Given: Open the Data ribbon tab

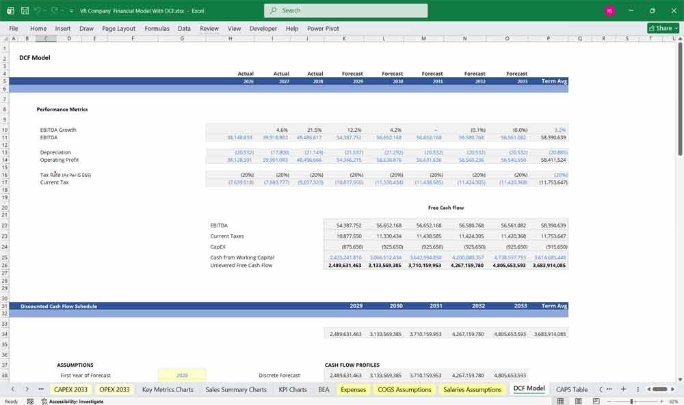Looking at the screenshot, I should pyautogui.click(x=184, y=28).
